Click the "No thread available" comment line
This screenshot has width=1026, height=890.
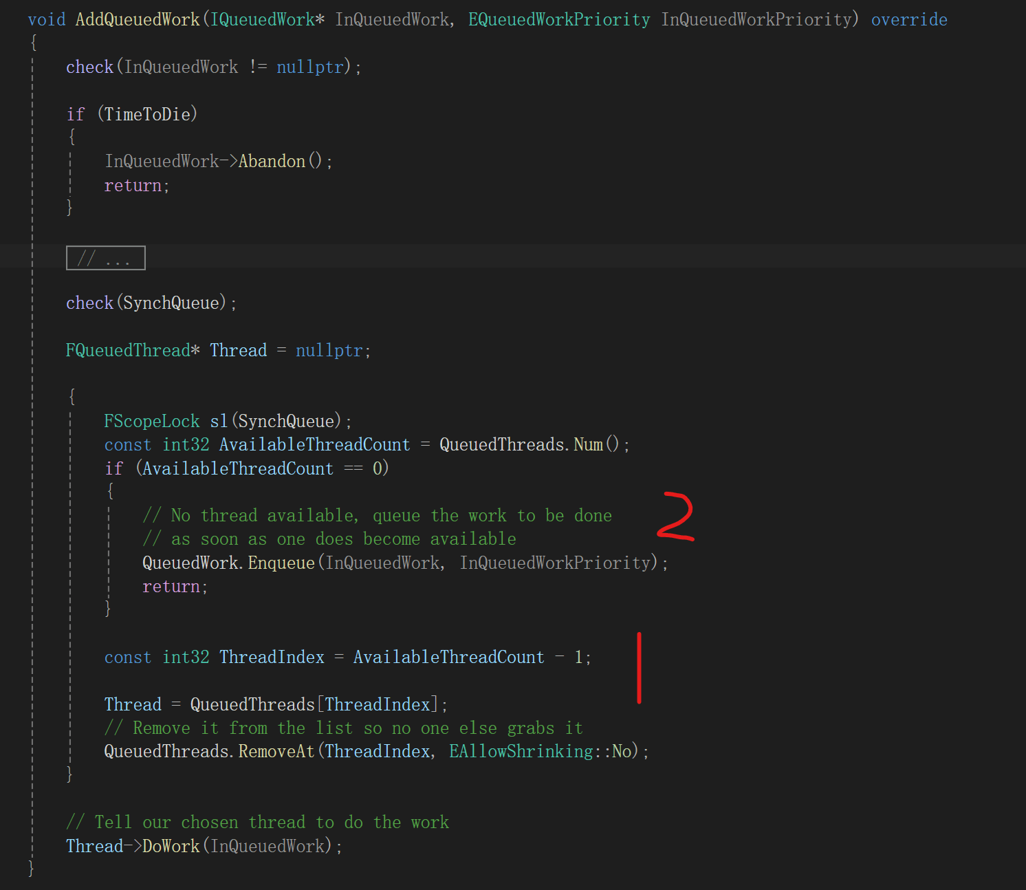pos(377,516)
